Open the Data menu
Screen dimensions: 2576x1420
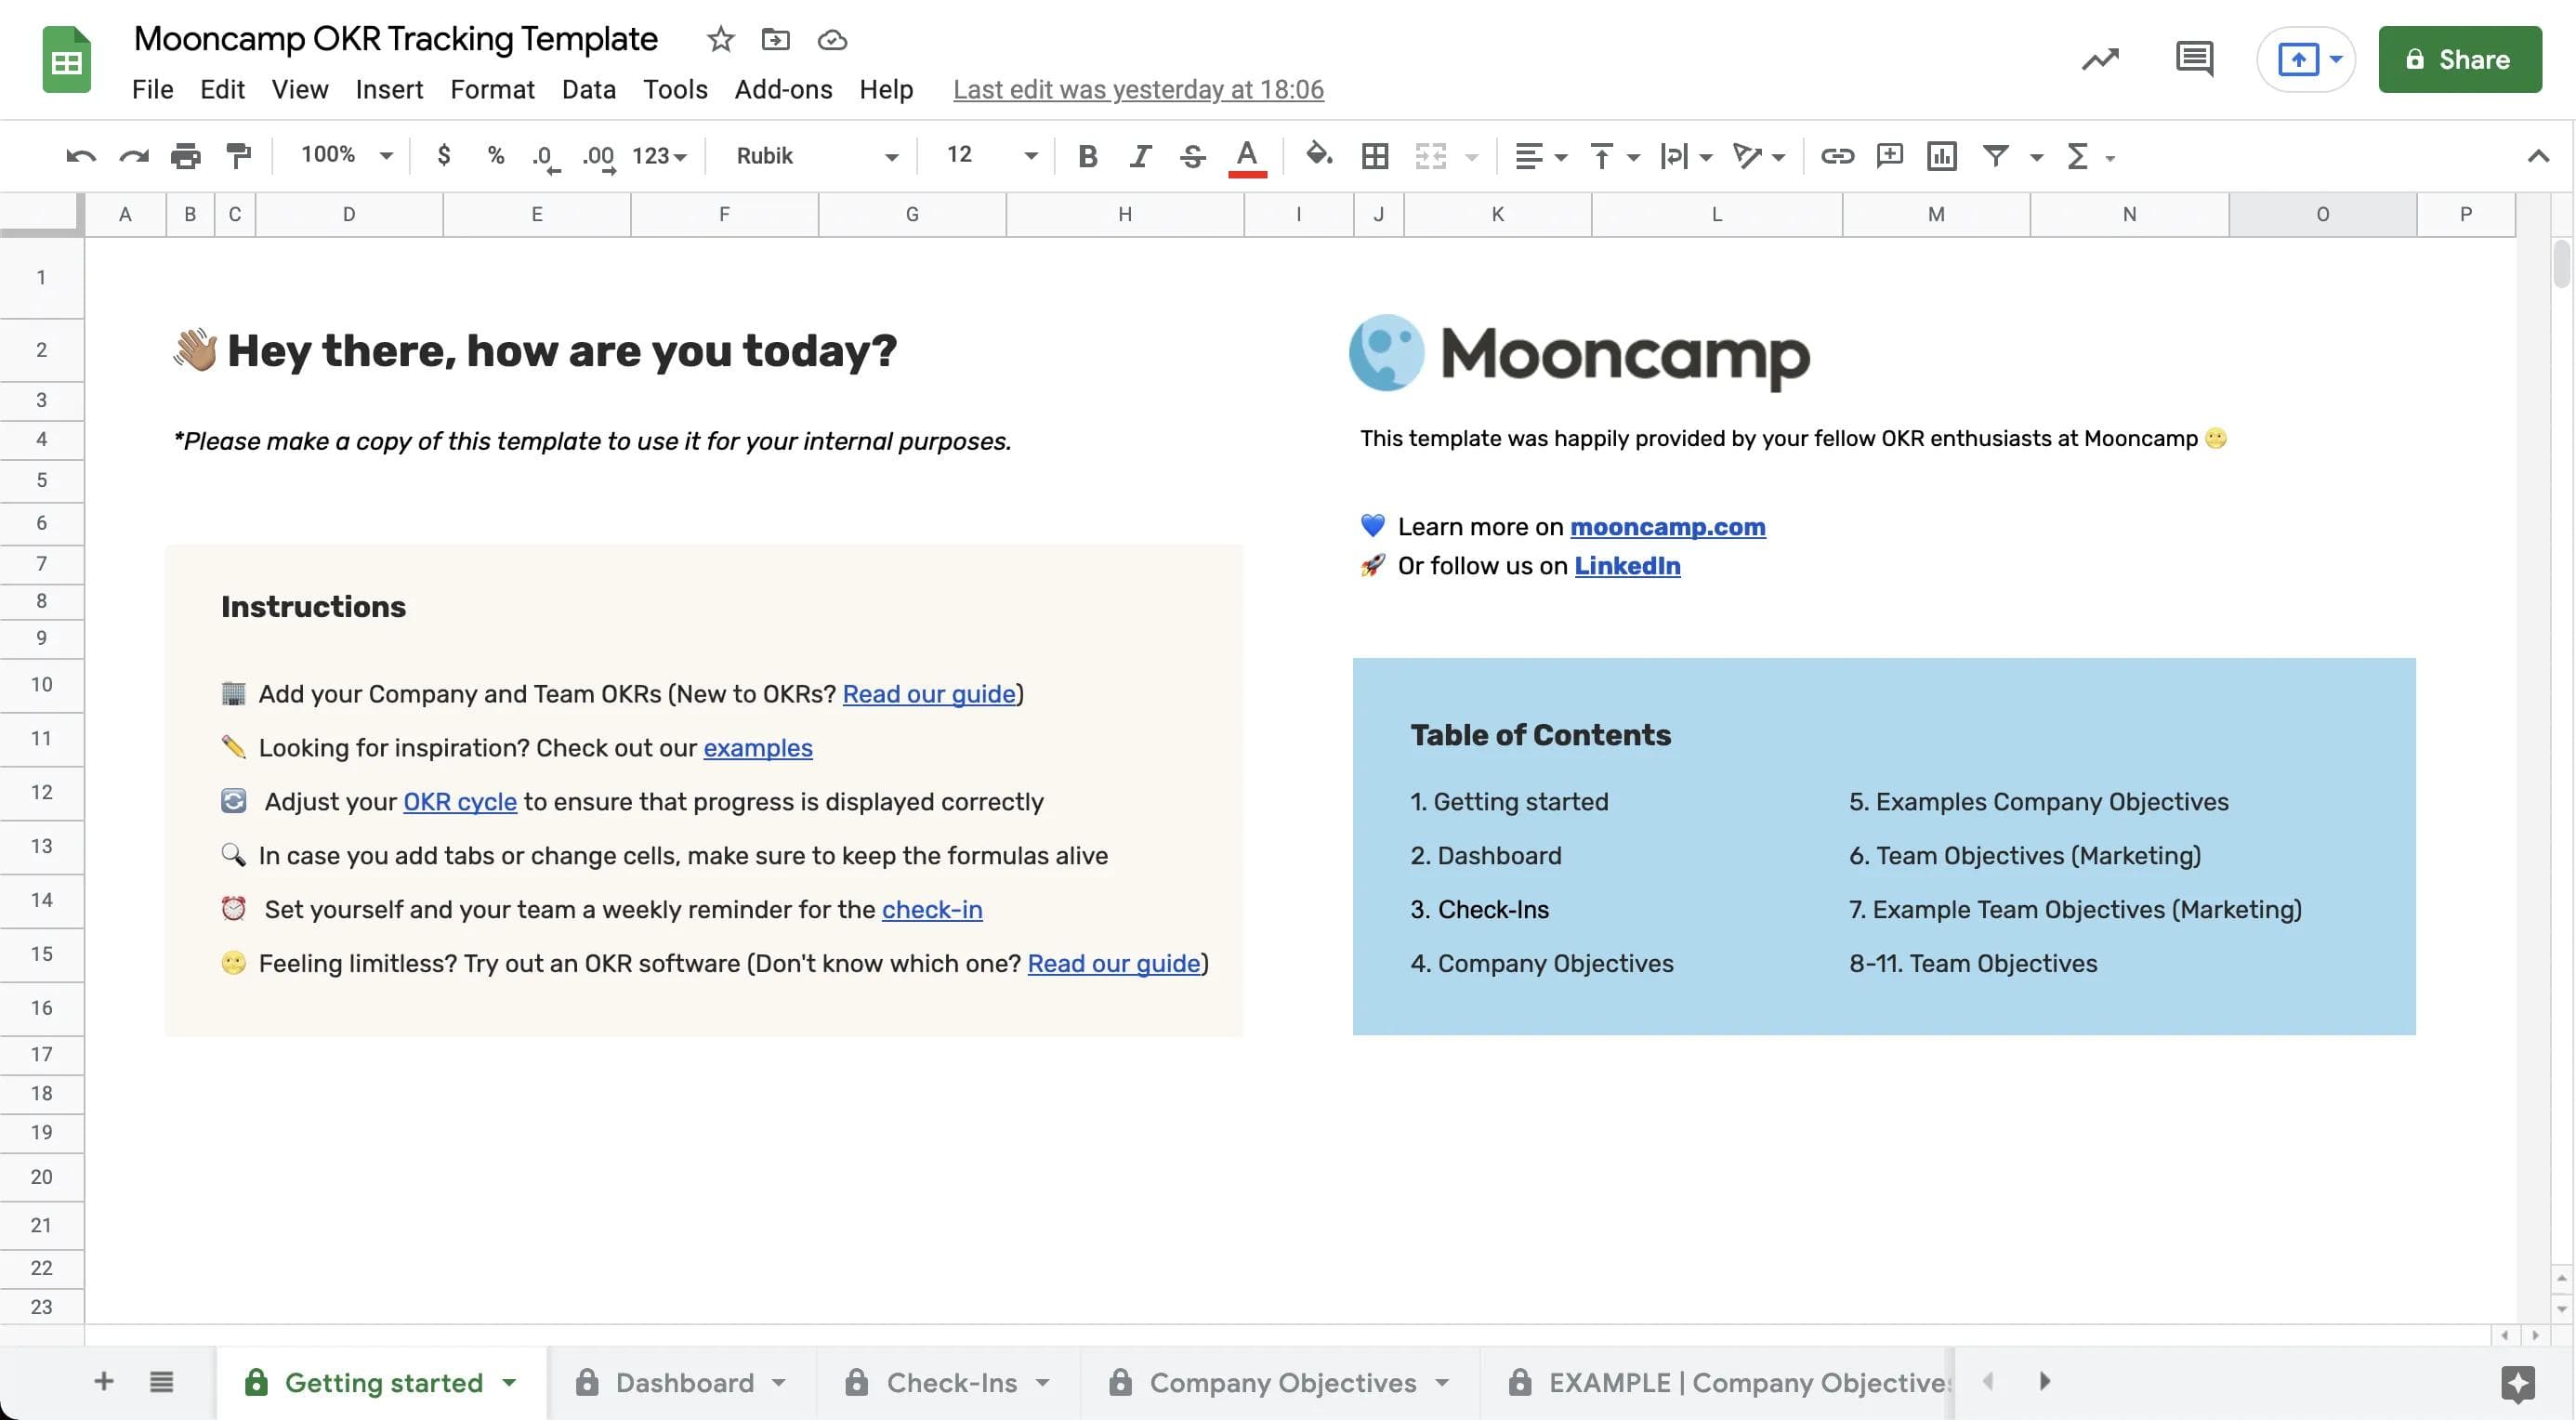(x=588, y=89)
